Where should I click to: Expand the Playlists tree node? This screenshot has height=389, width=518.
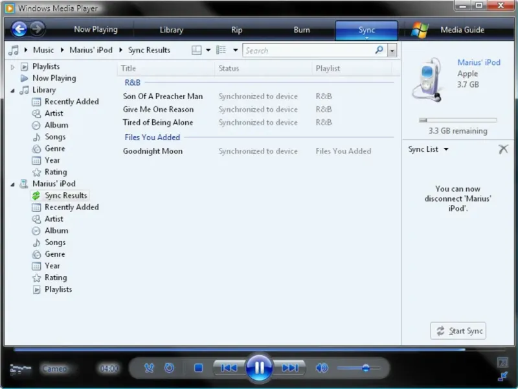(12, 67)
